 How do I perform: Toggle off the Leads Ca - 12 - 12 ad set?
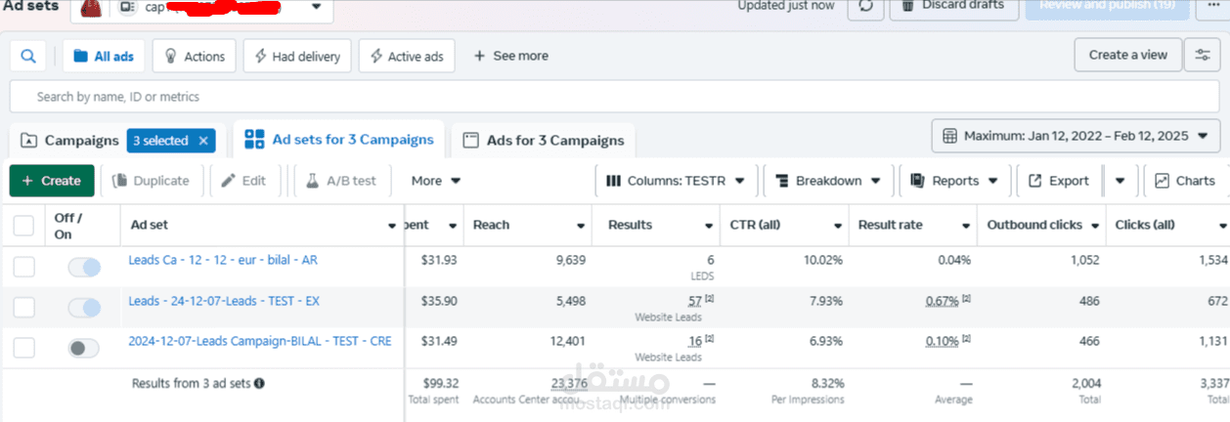84,267
